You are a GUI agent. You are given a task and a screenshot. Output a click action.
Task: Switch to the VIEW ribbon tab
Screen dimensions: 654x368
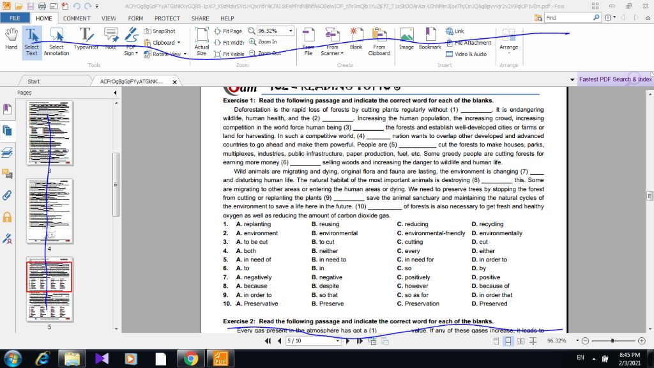[109, 19]
